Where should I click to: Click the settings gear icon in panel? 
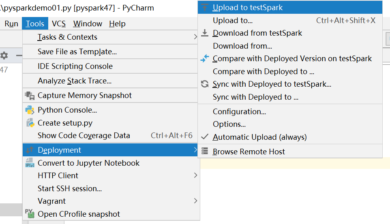4,55
